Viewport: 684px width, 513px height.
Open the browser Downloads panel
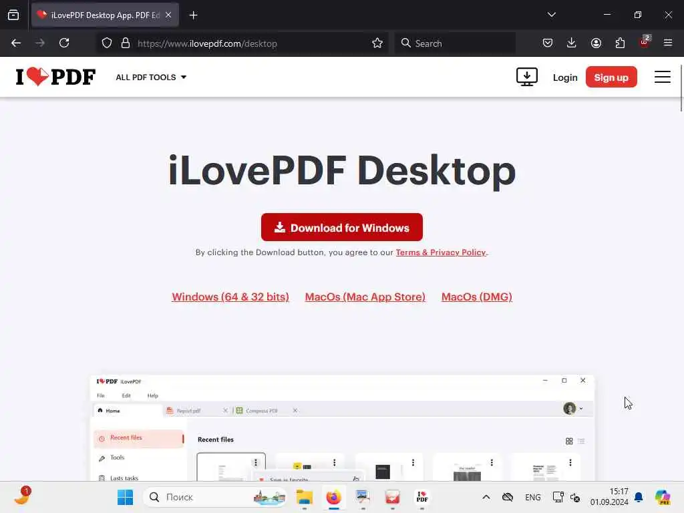572,43
